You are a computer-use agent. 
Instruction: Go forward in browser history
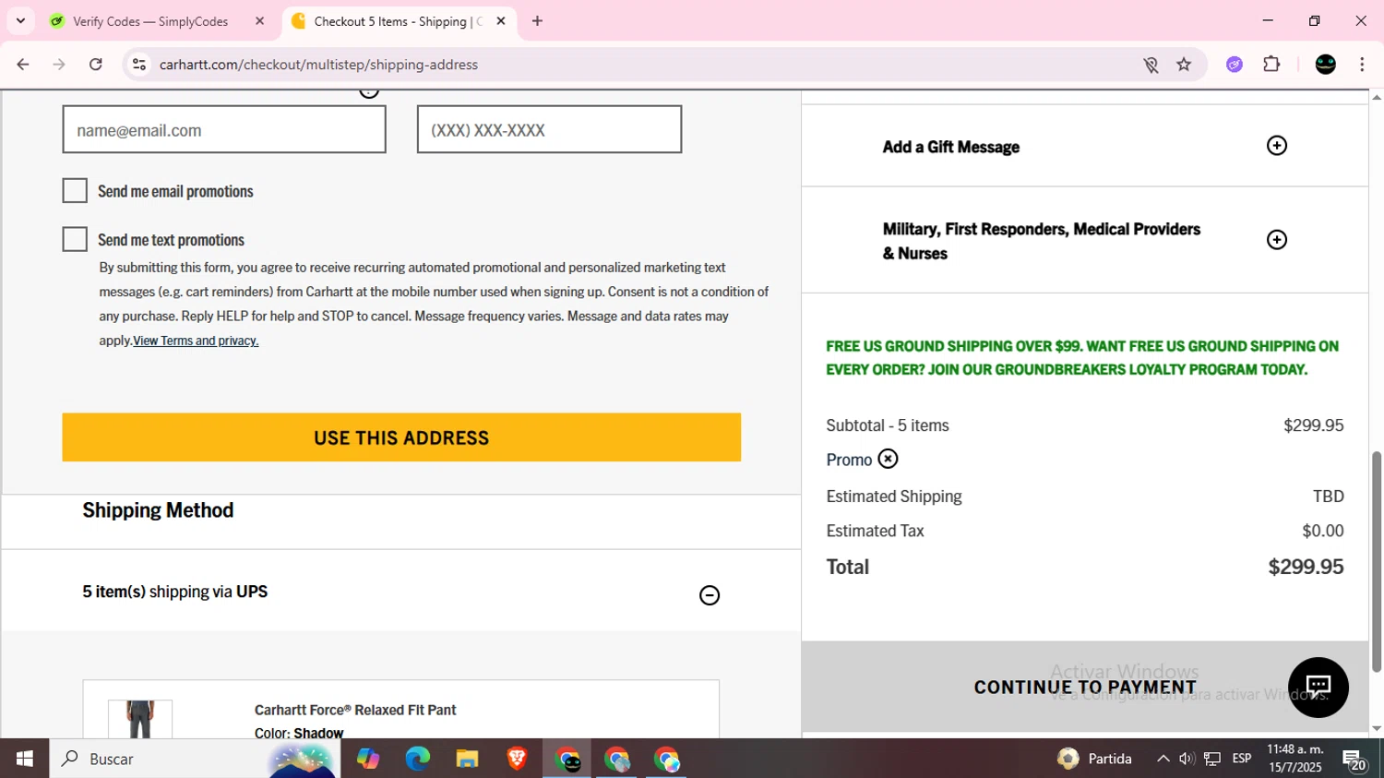click(59, 65)
